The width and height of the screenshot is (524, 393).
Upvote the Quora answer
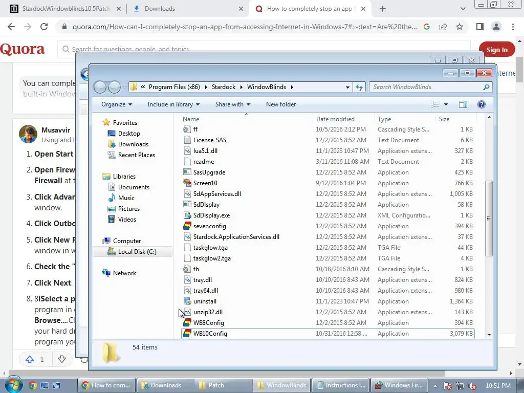(x=30, y=360)
